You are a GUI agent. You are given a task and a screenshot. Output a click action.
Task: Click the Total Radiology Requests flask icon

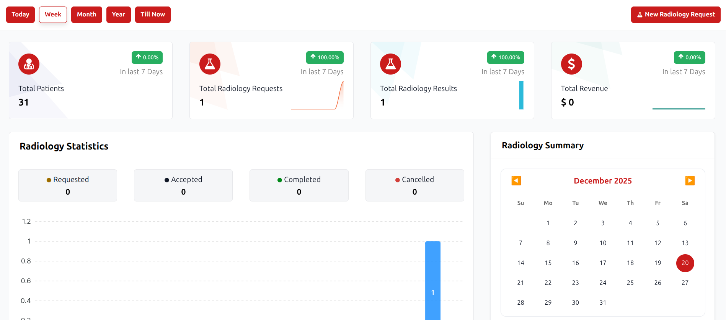(210, 64)
